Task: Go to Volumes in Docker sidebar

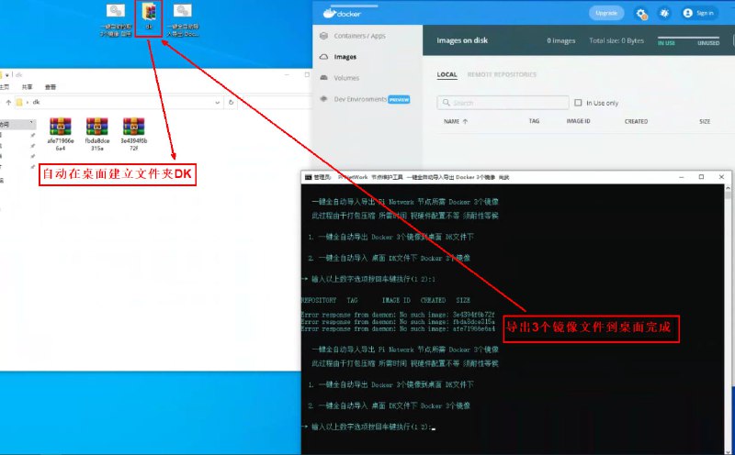Action: (x=345, y=78)
